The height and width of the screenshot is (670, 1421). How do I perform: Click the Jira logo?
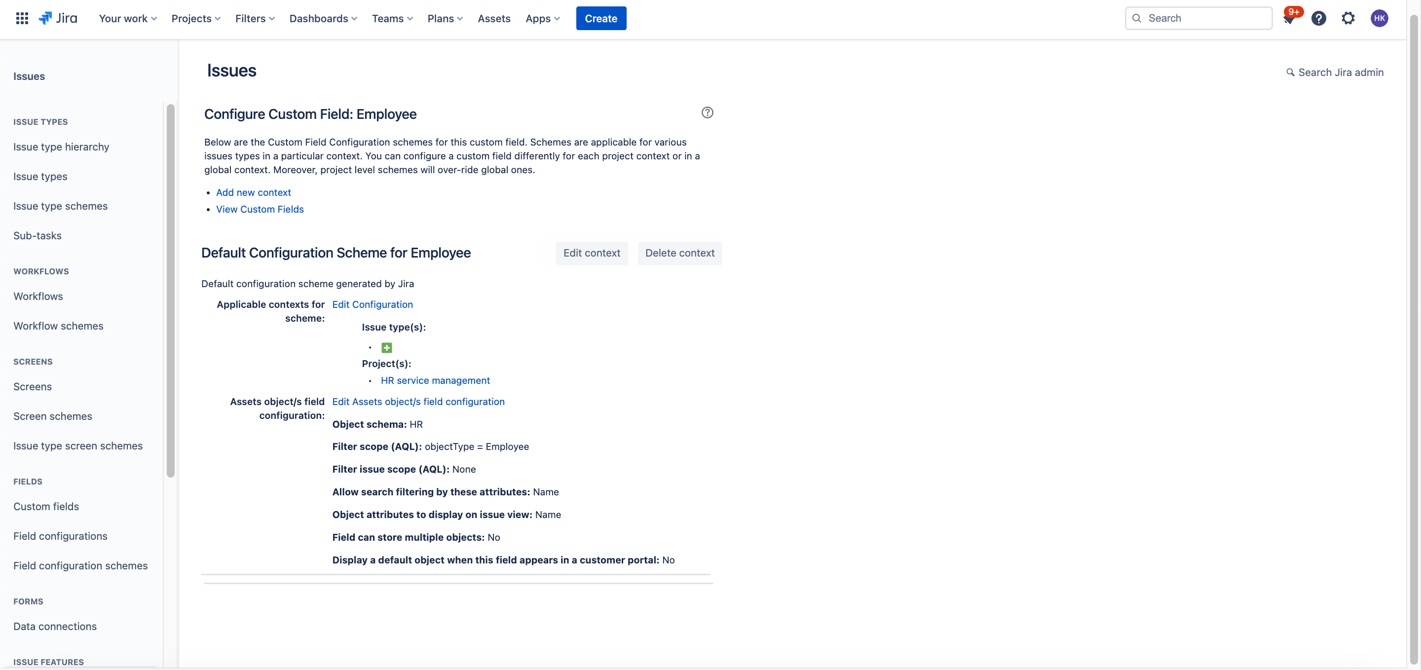click(x=58, y=18)
